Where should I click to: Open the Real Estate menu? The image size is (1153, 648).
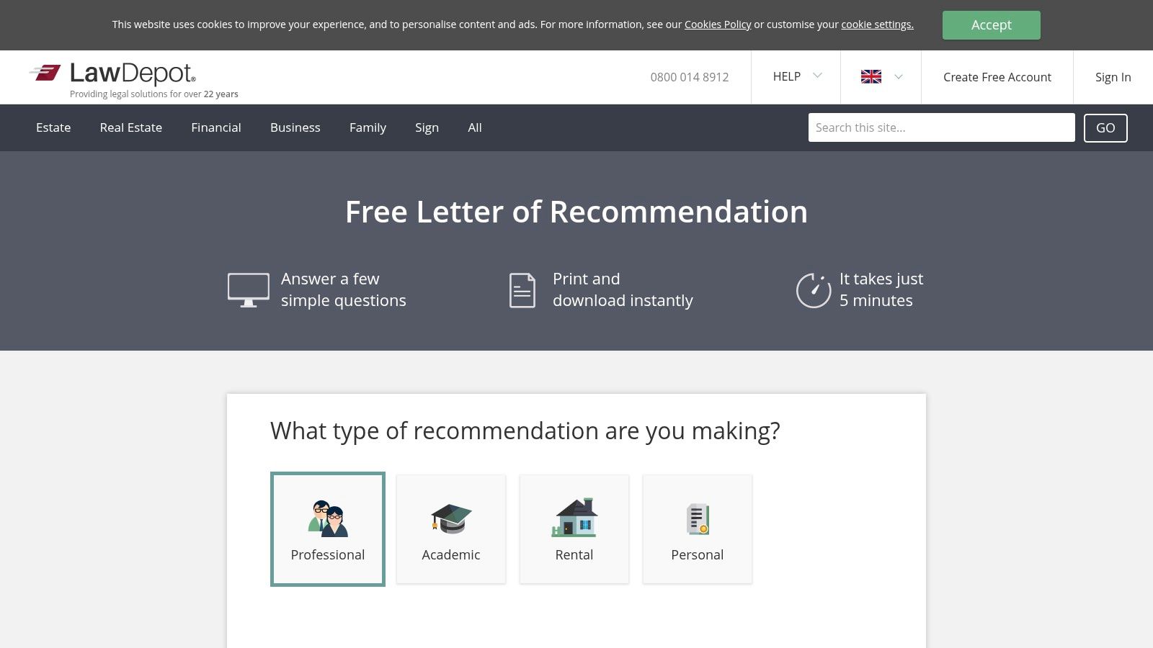point(131,127)
